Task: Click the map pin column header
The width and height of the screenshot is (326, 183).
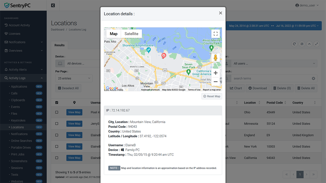Action: click(74, 103)
